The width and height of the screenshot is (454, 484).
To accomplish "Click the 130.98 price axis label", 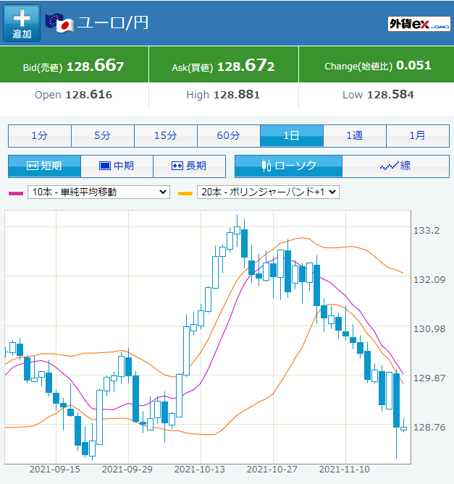I will pyautogui.click(x=429, y=329).
